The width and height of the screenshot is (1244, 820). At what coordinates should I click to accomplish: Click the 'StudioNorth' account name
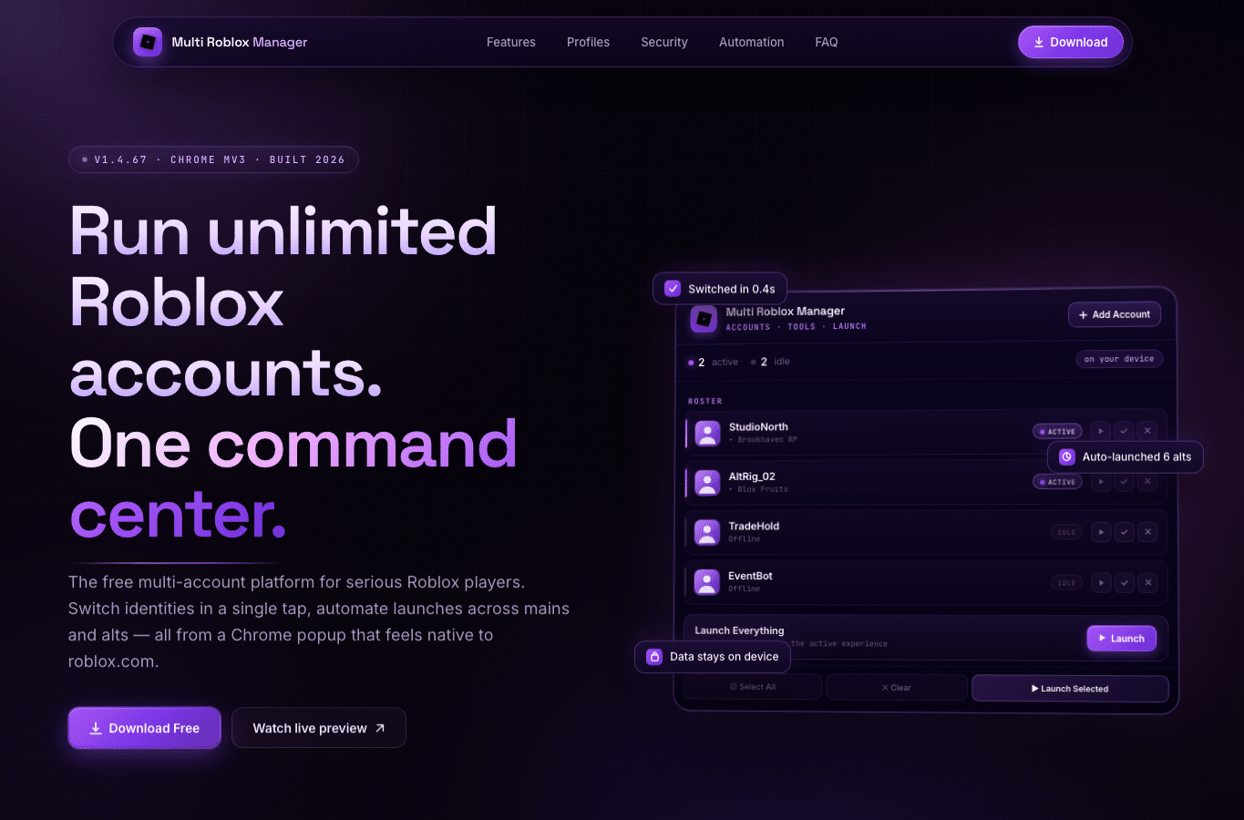[x=758, y=426]
